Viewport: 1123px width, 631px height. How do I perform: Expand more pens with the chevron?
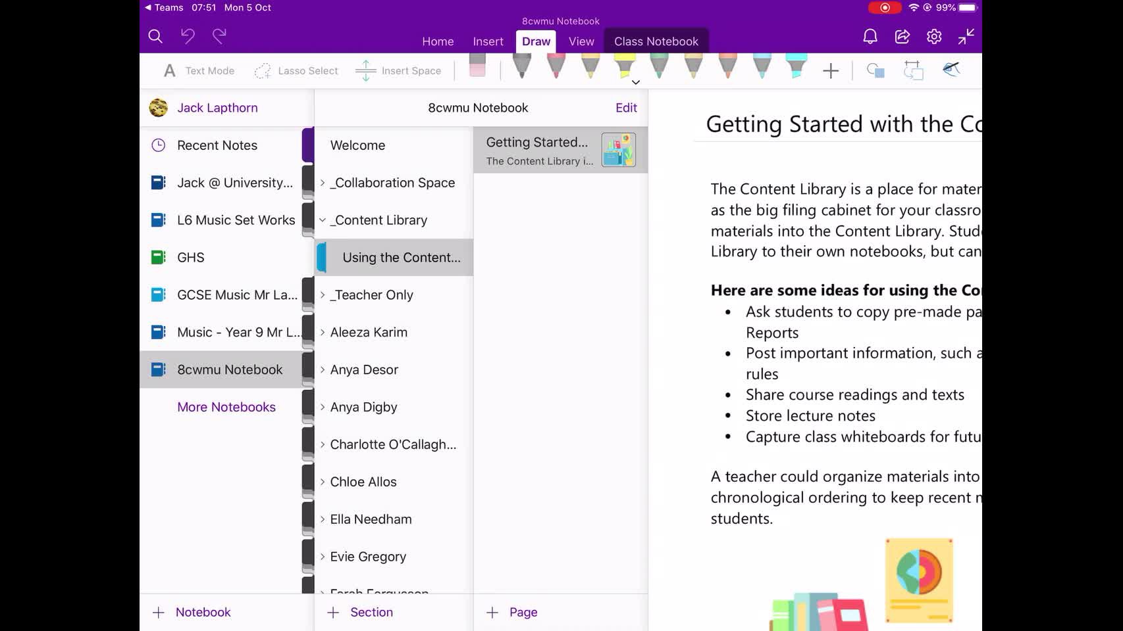[x=635, y=82]
